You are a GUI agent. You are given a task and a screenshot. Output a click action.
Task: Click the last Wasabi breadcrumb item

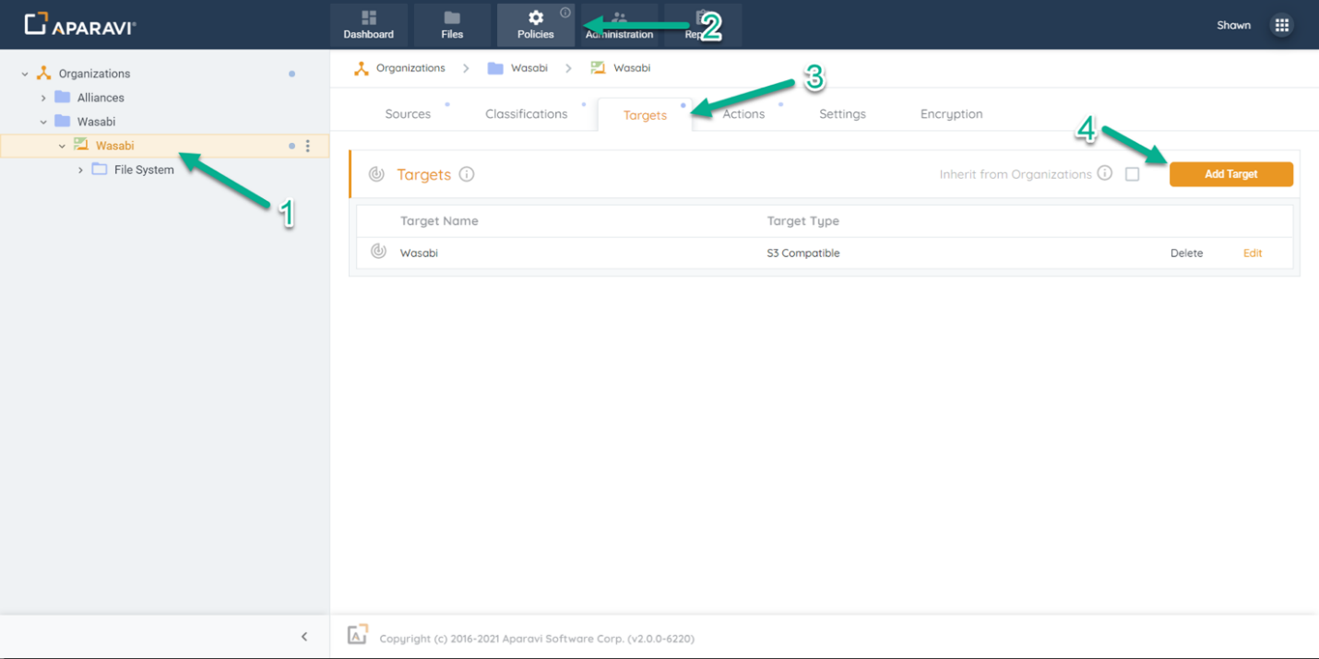pyautogui.click(x=632, y=68)
